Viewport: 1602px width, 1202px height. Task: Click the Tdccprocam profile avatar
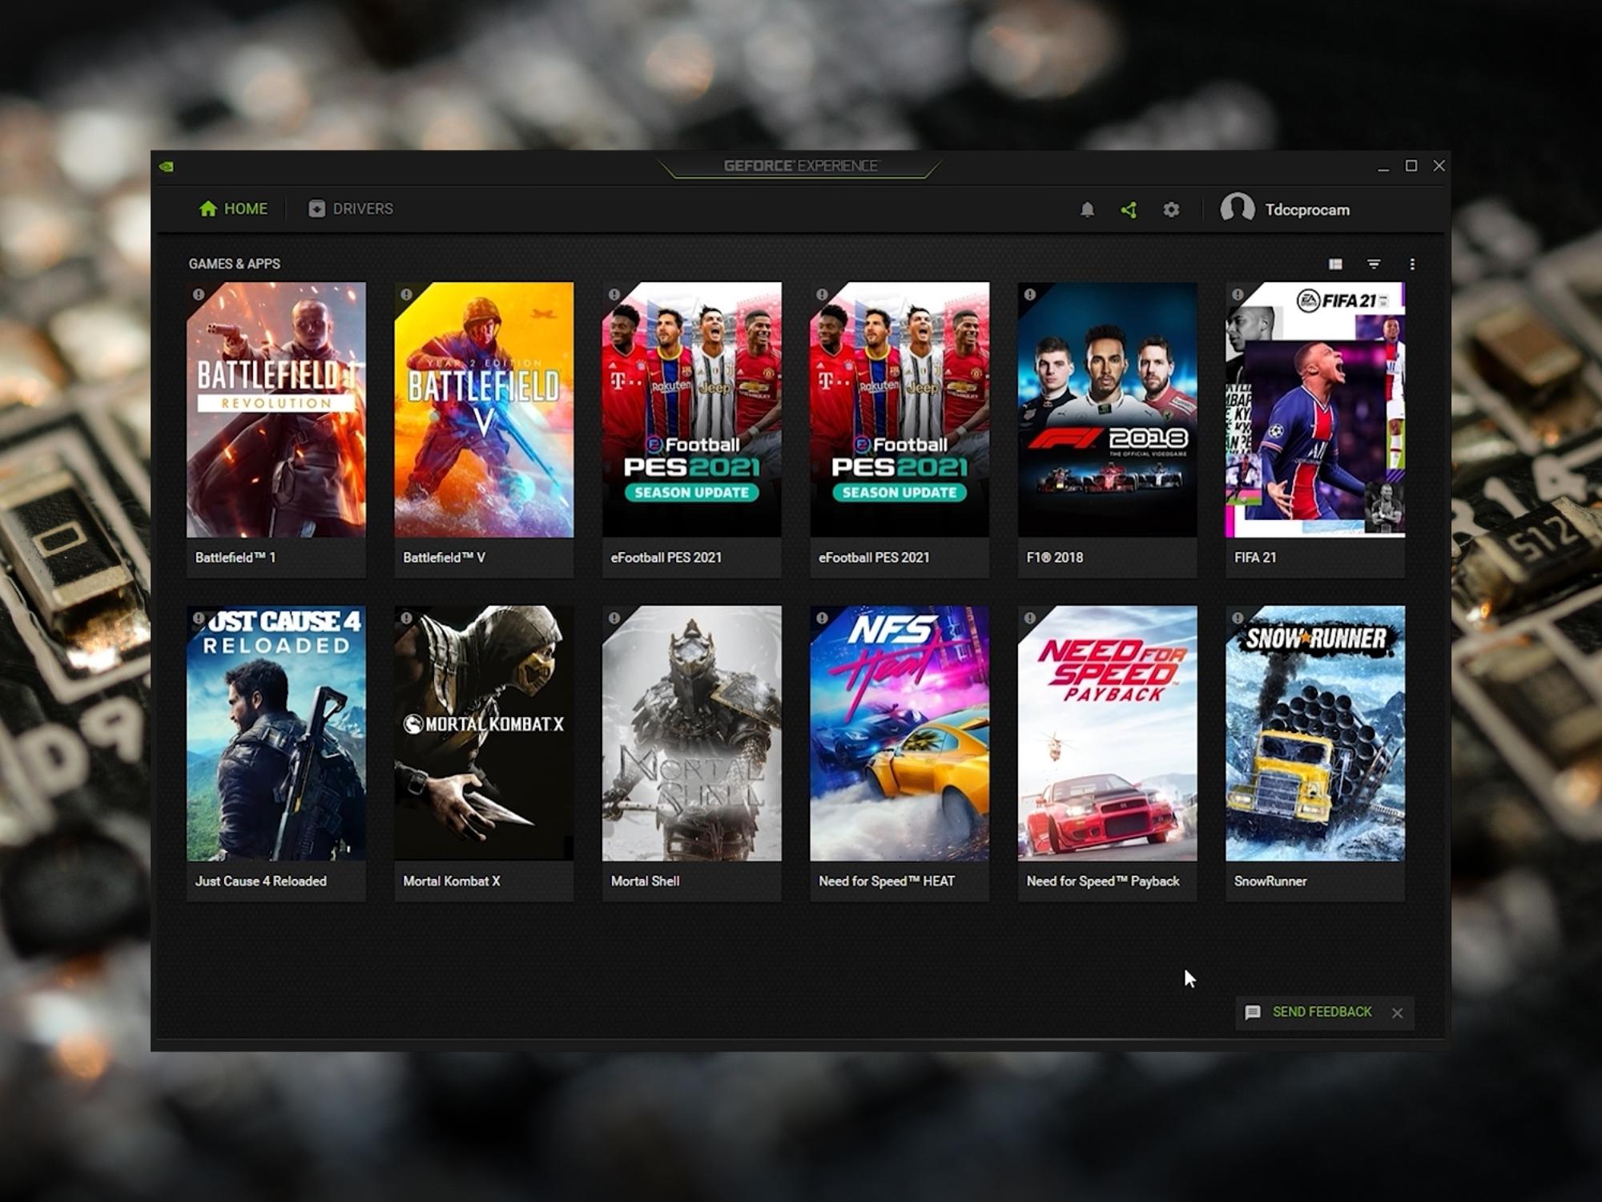pos(1234,209)
